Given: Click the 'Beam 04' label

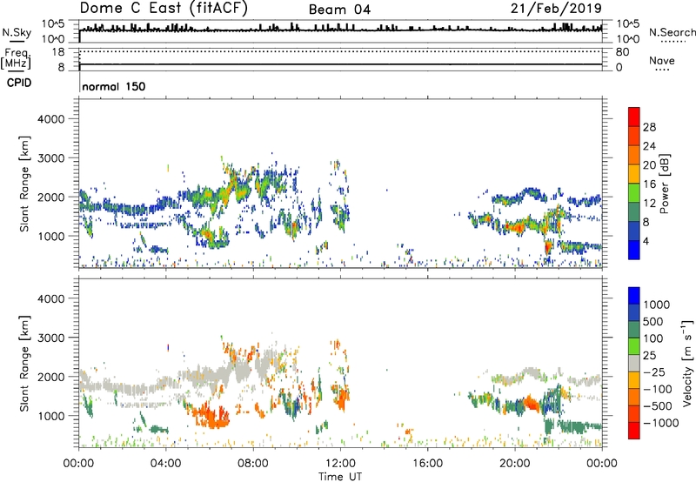Looking at the screenshot, I should tap(339, 10).
